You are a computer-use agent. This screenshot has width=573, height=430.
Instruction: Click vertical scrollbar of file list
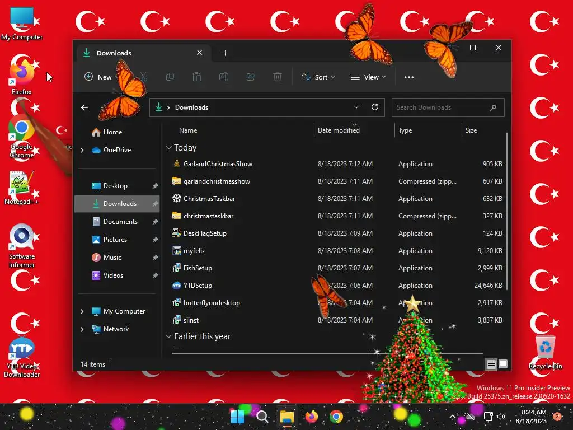click(x=507, y=211)
